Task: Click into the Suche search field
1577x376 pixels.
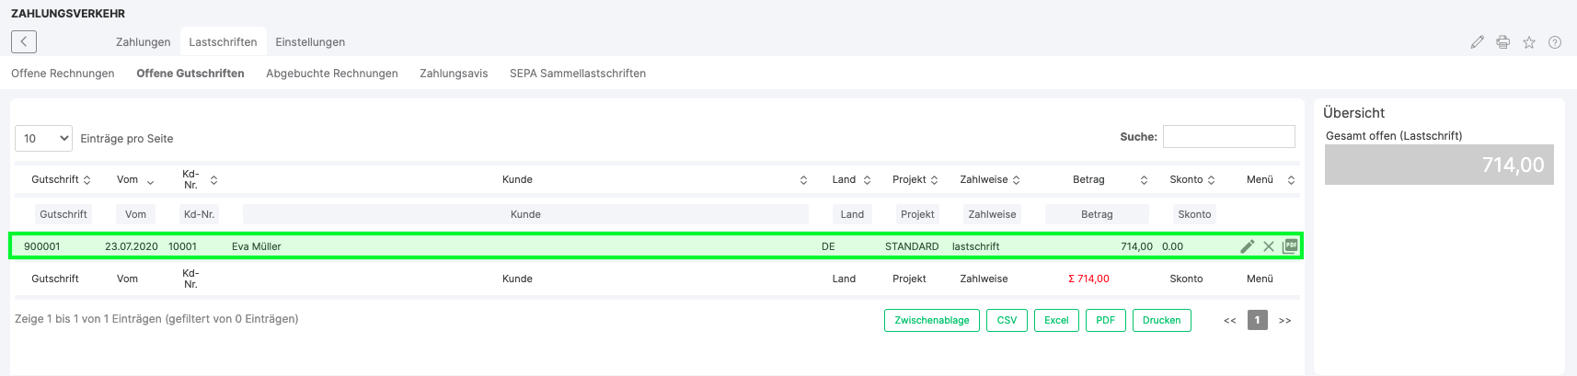Action: click(x=1228, y=137)
